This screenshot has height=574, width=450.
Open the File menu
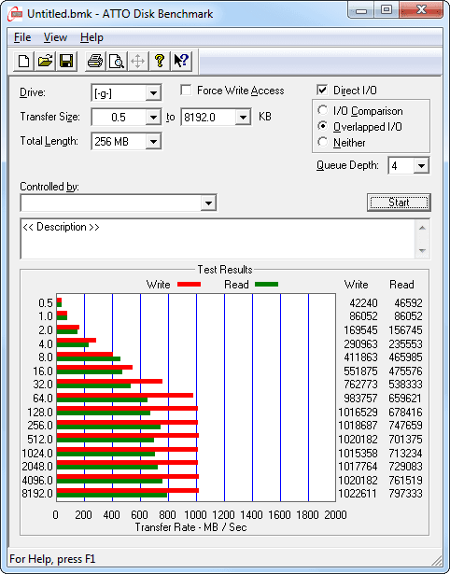click(22, 37)
